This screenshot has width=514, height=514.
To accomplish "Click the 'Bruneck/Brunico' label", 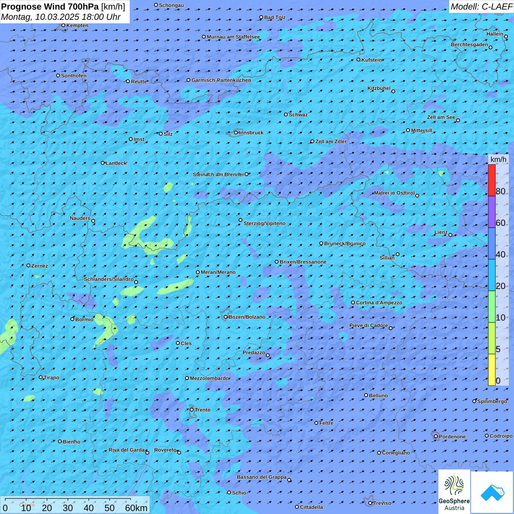I will pyautogui.click(x=345, y=243).
